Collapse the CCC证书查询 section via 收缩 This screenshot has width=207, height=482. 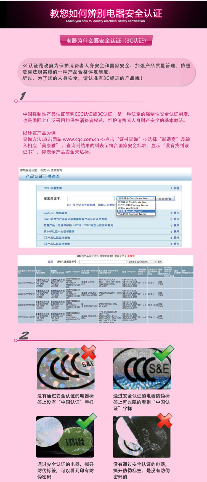point(175,188)
